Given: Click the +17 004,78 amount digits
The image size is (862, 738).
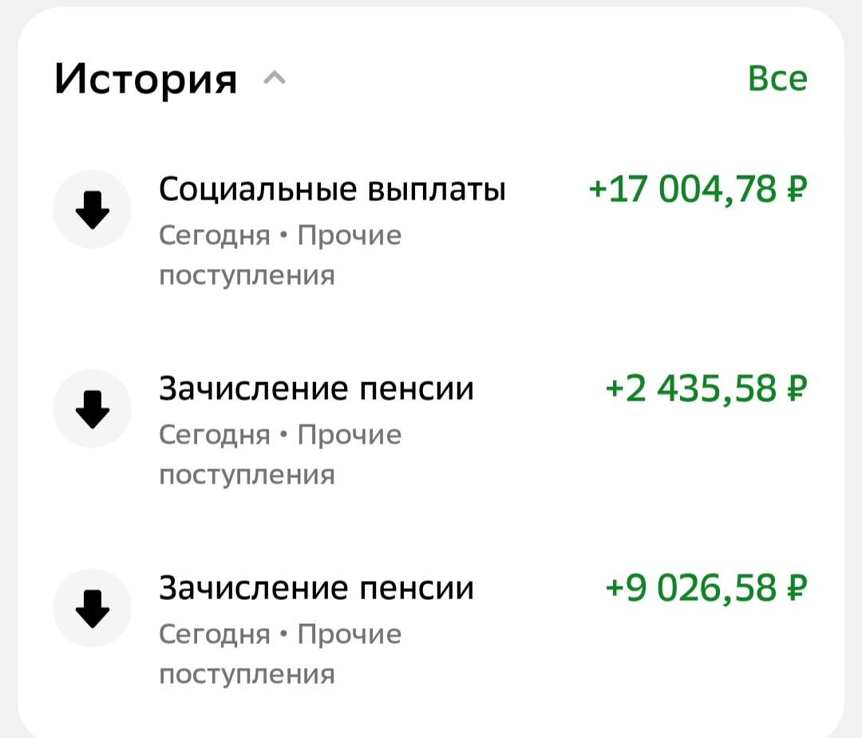Looking at the screenshot, I should pos(682,190).
